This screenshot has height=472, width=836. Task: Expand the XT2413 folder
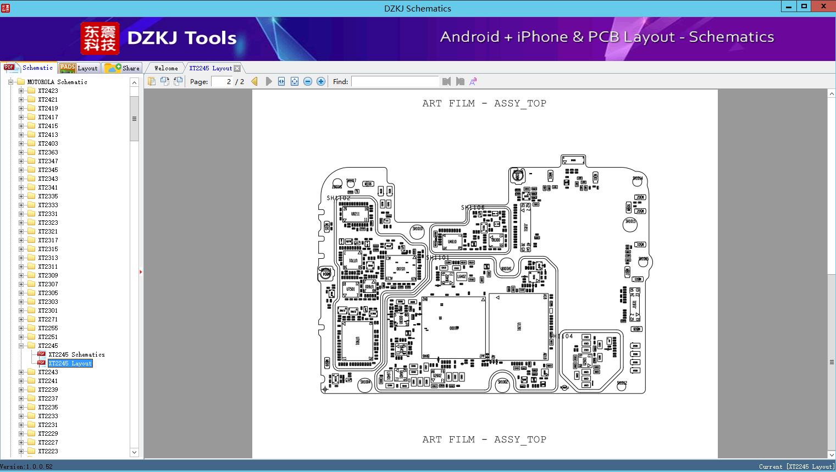pyautogui.click(x=21, y=135)
